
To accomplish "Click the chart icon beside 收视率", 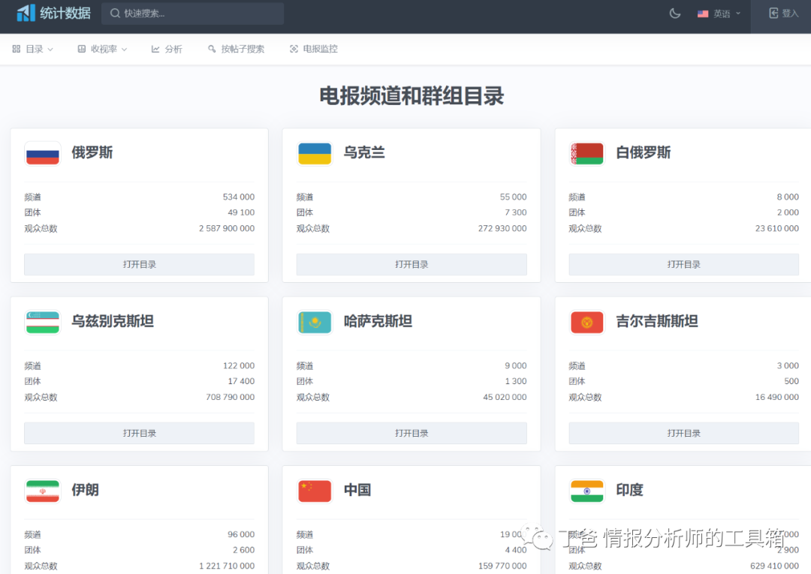I will point(81,49).
